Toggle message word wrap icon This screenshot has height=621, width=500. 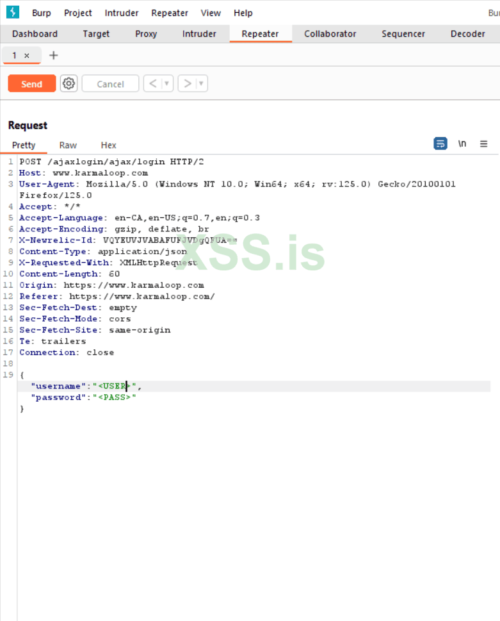pos(440,144)
